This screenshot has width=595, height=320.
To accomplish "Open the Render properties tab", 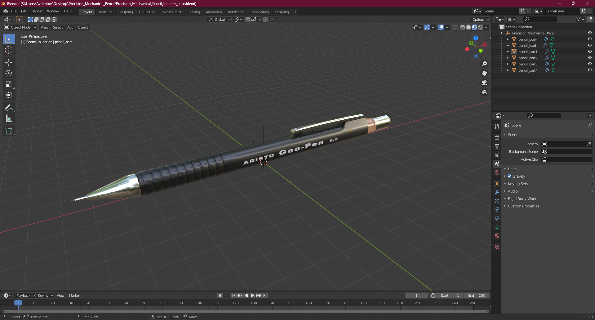I will pos(497,137).
